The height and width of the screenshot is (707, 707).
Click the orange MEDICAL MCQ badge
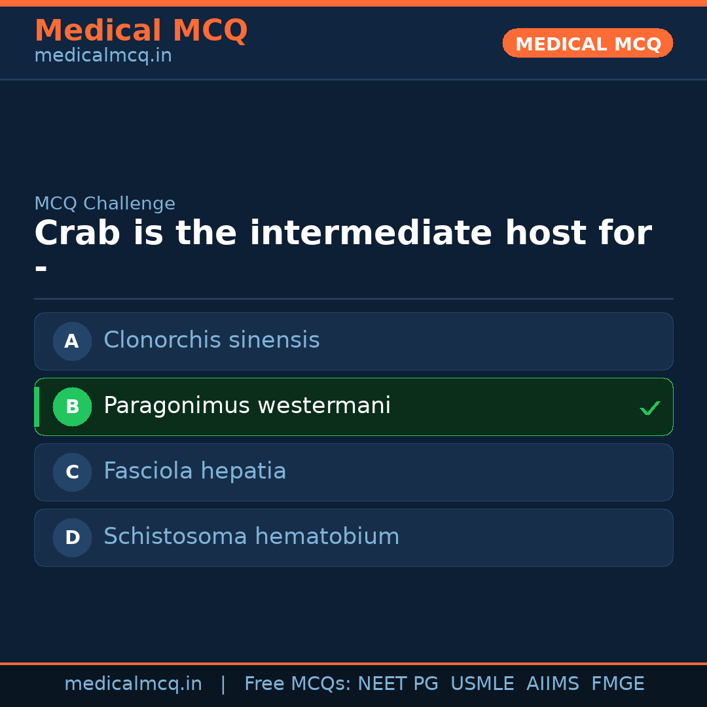(587, 44)
